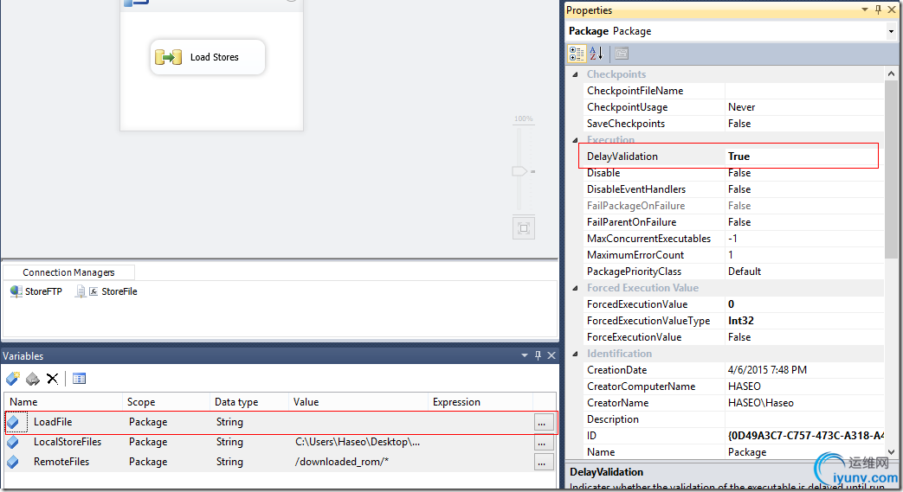Click the LoadFile variable icon

click(13, 422)
